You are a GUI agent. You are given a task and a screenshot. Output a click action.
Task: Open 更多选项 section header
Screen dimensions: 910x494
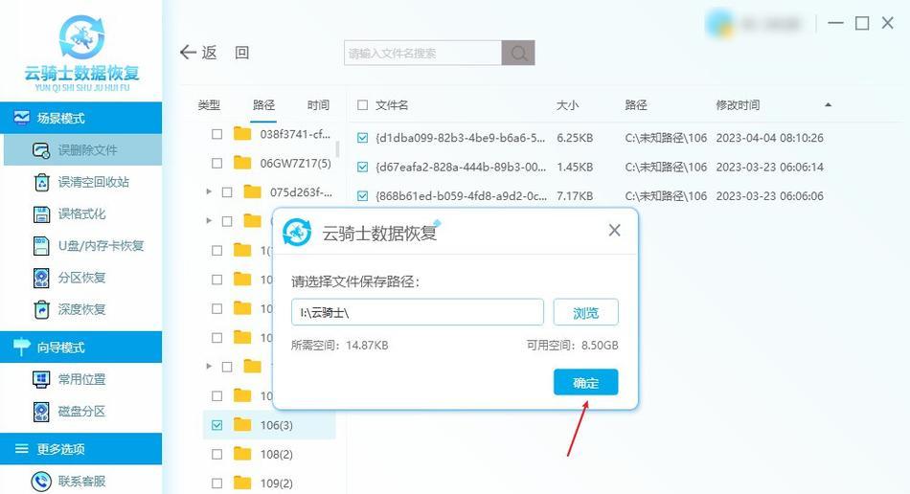81,449
